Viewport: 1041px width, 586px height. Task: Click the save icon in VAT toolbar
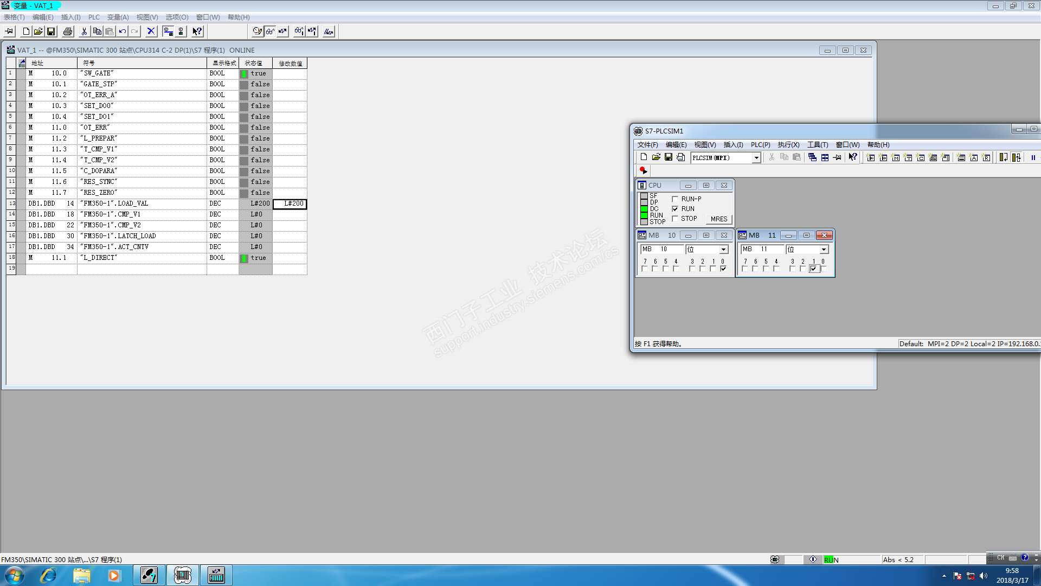[x=51, y=31]
